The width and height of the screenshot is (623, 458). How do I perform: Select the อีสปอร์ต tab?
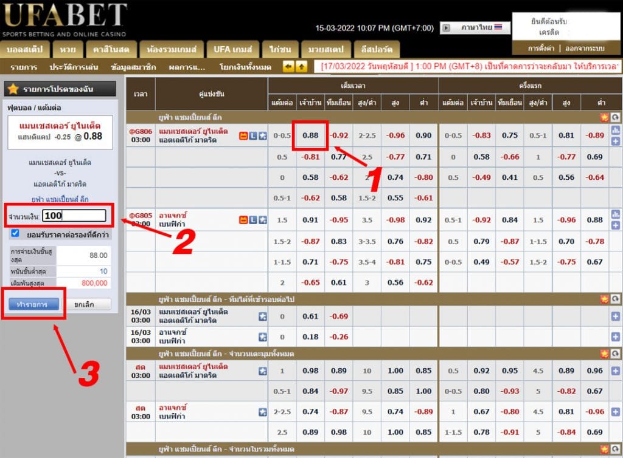[x=377, y=50]
